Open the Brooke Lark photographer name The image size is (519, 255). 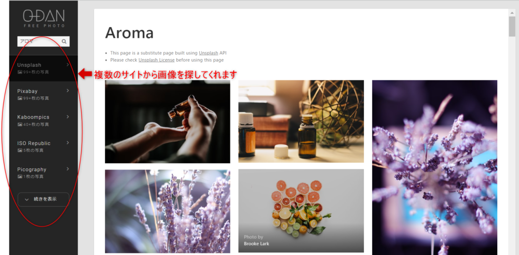tap(256, 244)
